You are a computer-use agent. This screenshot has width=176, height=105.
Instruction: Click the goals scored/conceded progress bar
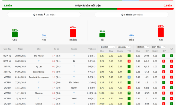pos(88,9)
